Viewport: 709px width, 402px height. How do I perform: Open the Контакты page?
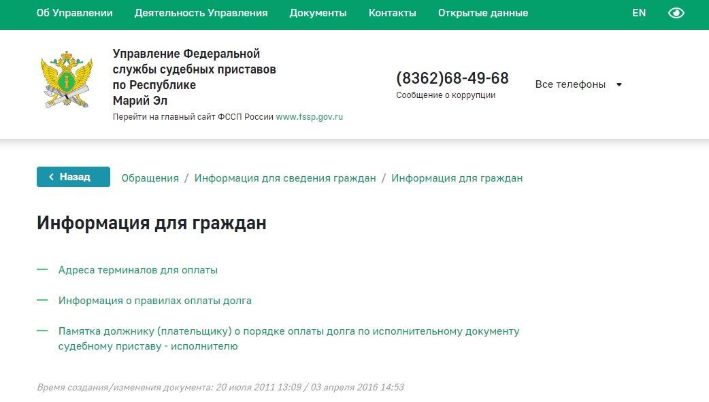tap(392, 12)
